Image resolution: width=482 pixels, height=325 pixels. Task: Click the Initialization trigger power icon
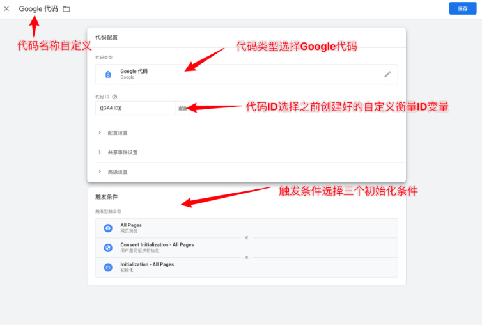tap(108, 267)
